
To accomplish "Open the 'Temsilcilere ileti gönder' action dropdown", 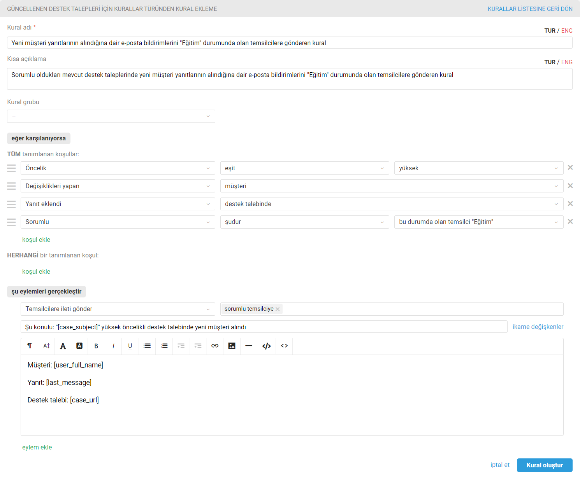I will tap(118, 309).
